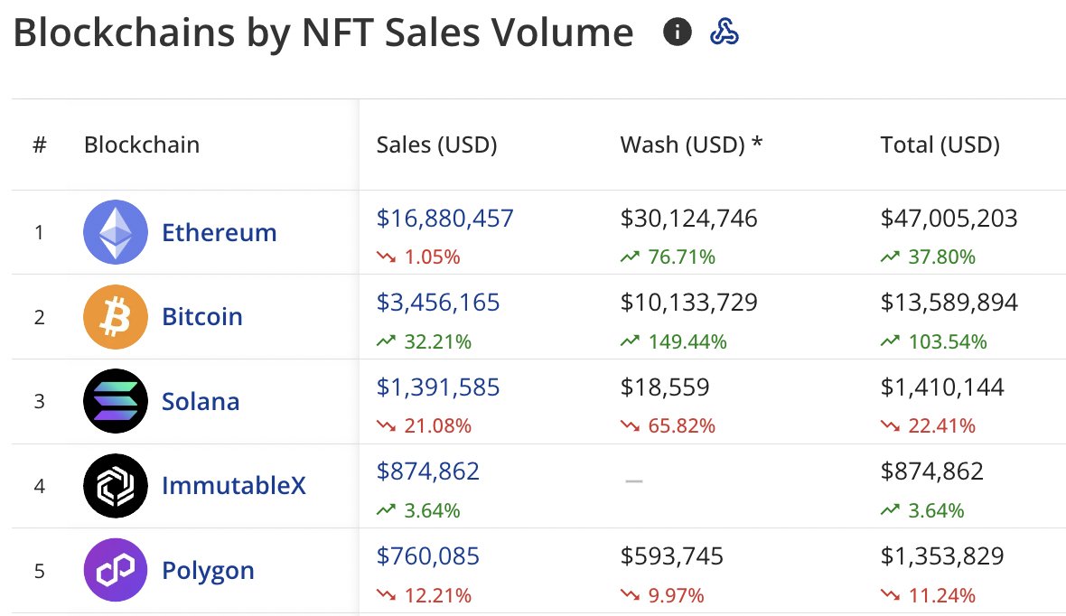Open the Polygon blockchain link
This screenshot has width=1066, height=616.
tap(208, 571)
